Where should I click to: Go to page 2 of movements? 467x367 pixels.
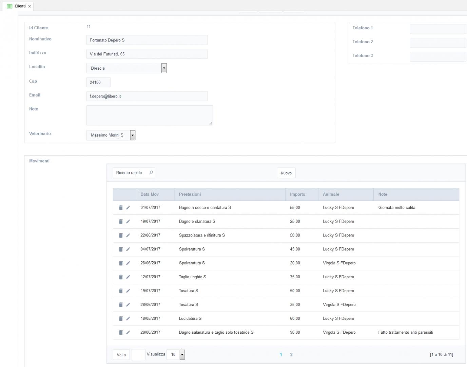tap(291, 354)
